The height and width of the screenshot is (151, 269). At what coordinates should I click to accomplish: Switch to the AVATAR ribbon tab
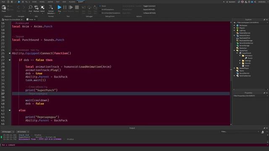pos(50,2)
